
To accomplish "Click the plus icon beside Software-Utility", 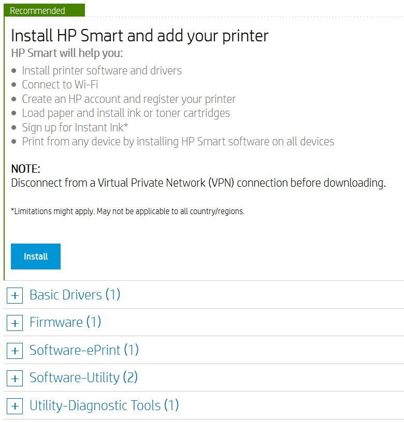I will click(x=15, y=378).
